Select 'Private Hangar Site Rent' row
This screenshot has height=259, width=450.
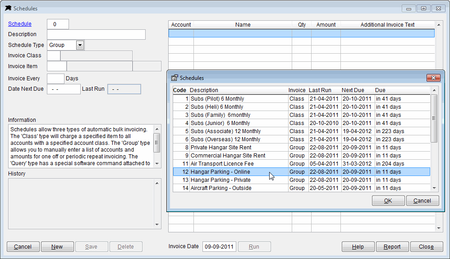tap(301, 148)
